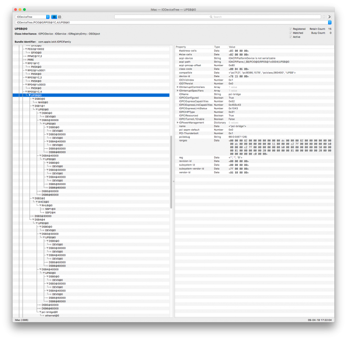
Task: Click the tree pane vertical scrollbar
Action: [x=171, y=172]
